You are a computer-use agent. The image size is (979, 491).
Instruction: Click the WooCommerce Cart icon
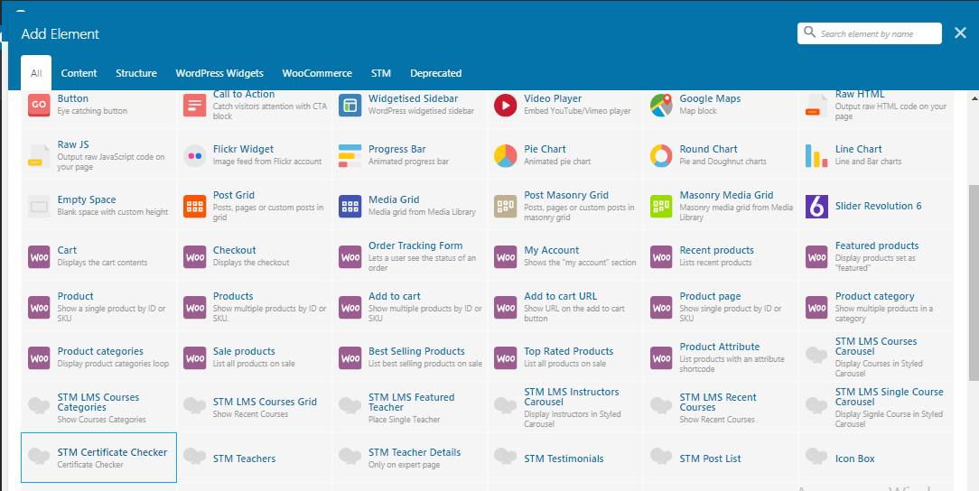click(x=39, y=256)
